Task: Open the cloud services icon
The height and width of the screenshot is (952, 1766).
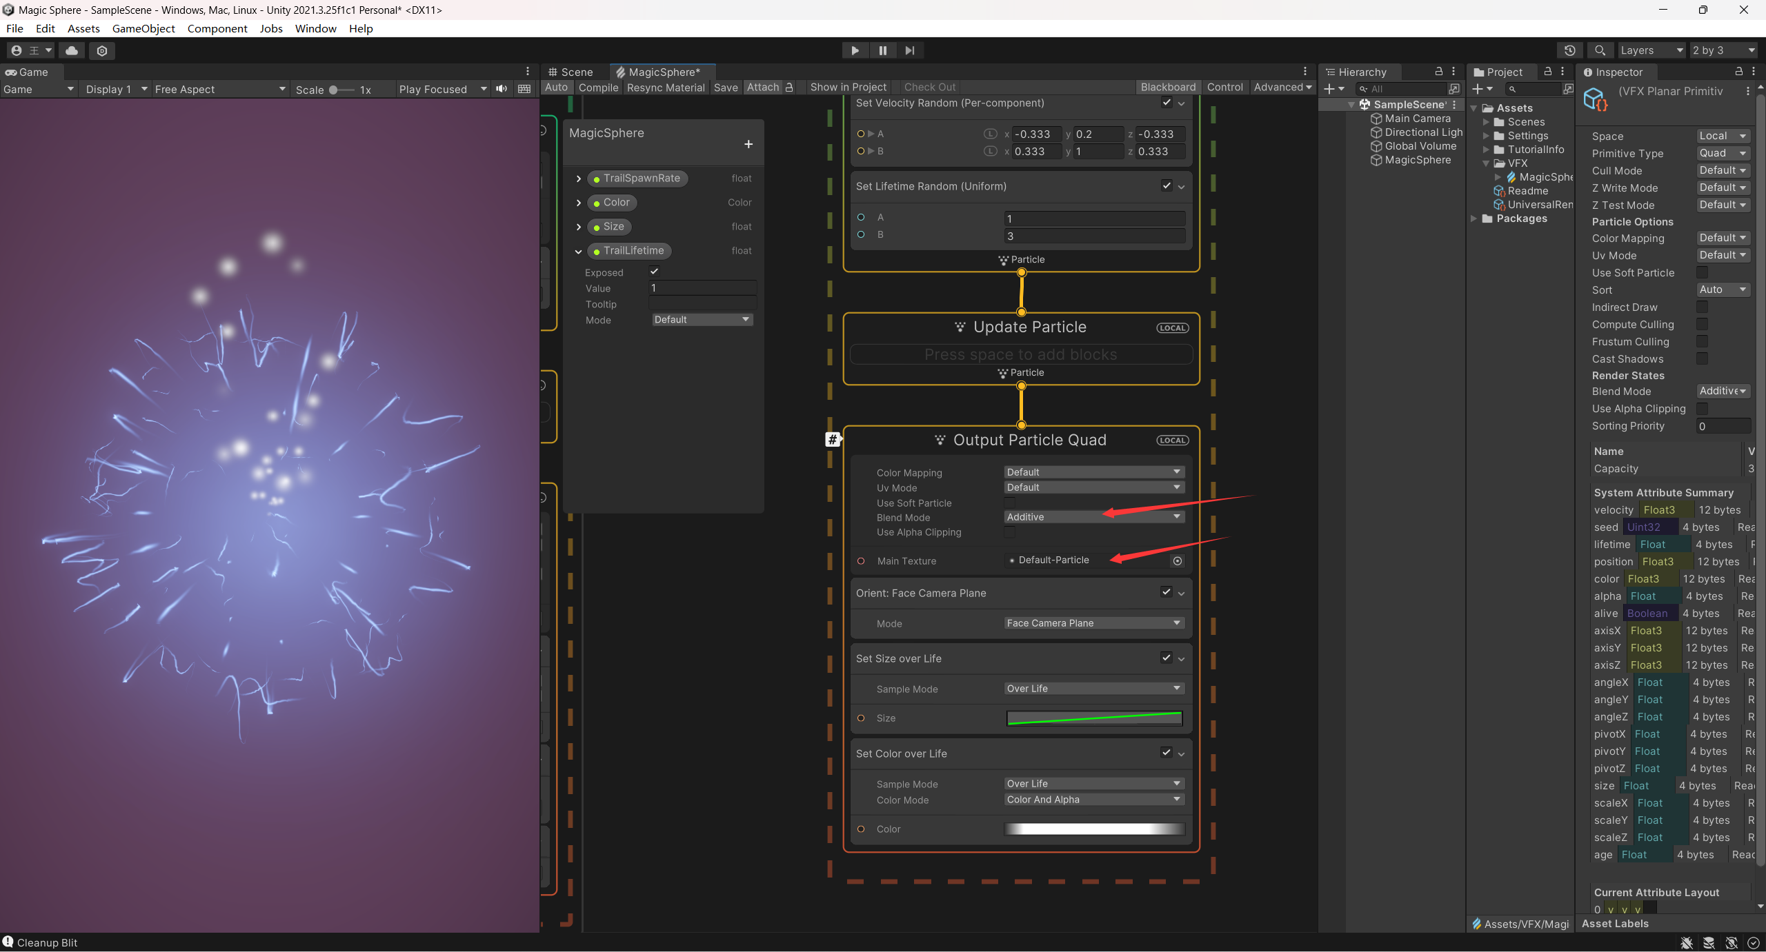Action: [72, 50]
